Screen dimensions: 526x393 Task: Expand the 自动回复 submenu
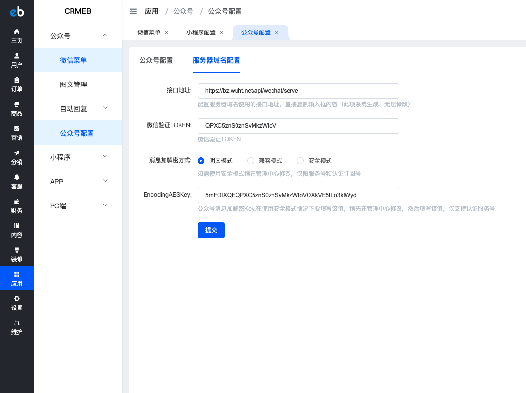[x=105, y=108]
